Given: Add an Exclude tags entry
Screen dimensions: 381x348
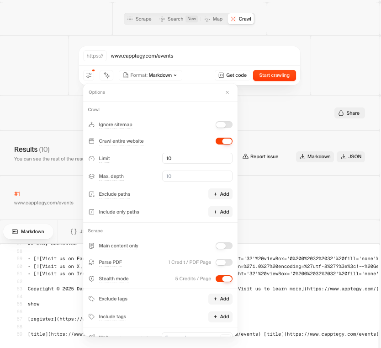Looking at the screenshot, I should 220,299.
